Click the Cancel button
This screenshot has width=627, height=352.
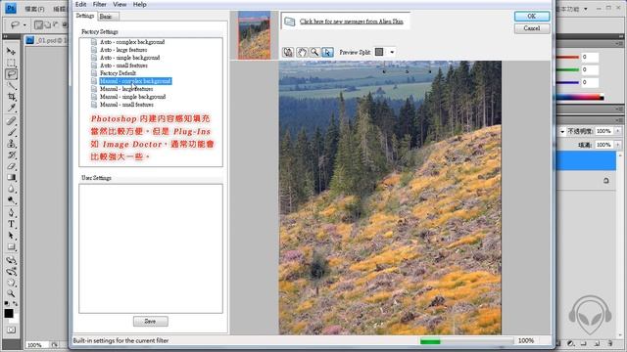[532, 28]
